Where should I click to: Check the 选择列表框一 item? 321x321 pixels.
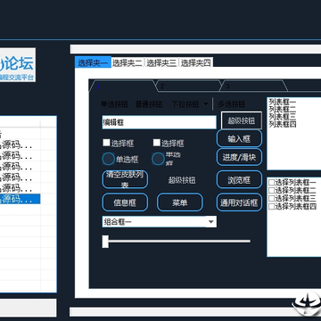point(272,182)
